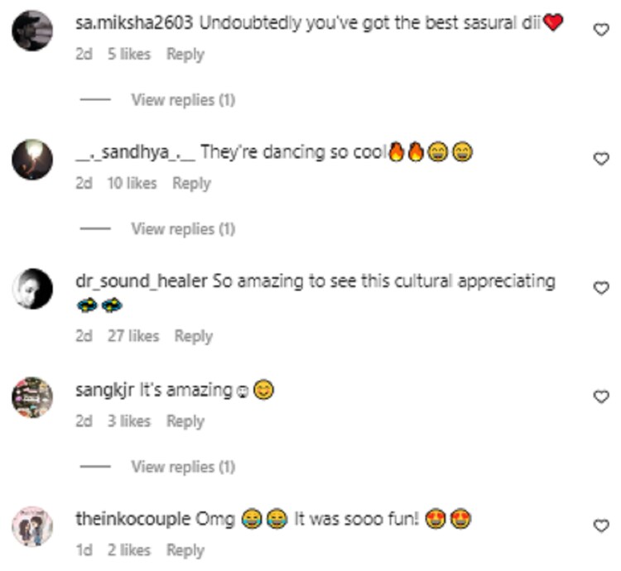Open sangkjr's profile avatar
The image size is (621, 571).
point(32,398)
